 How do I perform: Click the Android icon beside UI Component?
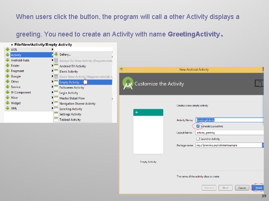click(x=7, y=92)
